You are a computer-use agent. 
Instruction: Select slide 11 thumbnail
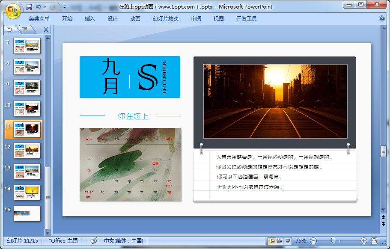(27, 130)
